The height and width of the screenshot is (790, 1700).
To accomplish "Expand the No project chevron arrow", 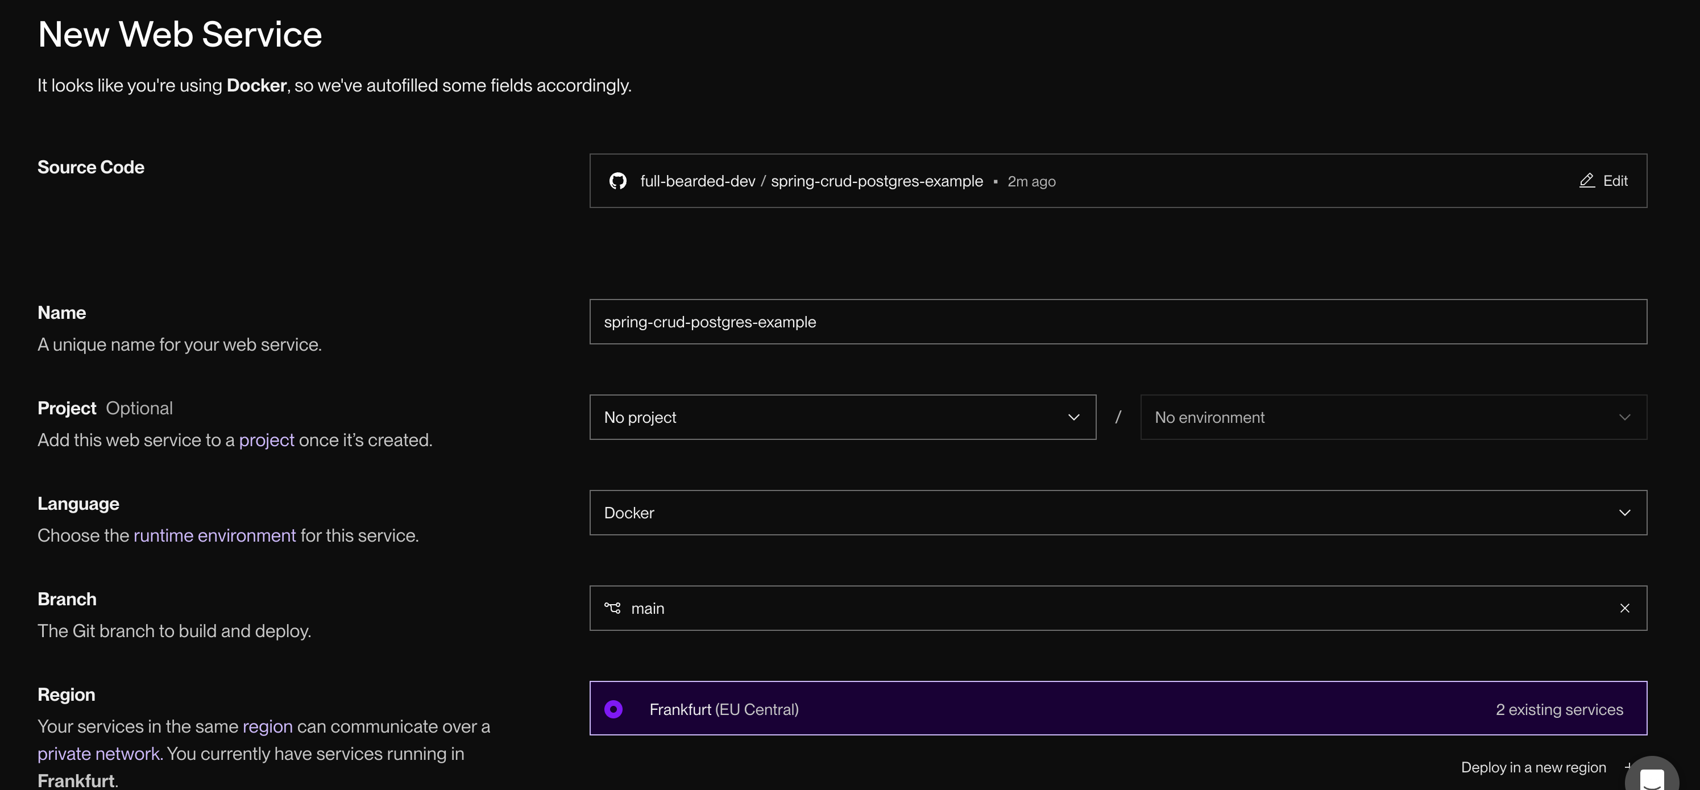I will 1073,417.
